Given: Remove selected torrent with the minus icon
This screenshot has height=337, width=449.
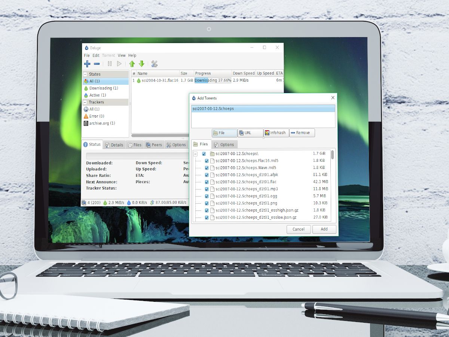Looking at the screenshot, I should coord(97,64).
